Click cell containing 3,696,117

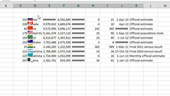tap(64, 29)
